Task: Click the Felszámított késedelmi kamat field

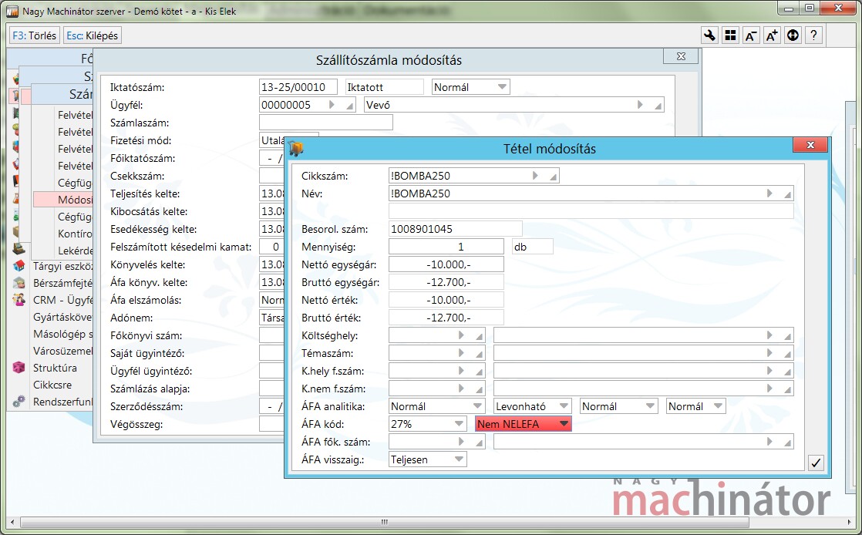Action: (x=271, y=247)
